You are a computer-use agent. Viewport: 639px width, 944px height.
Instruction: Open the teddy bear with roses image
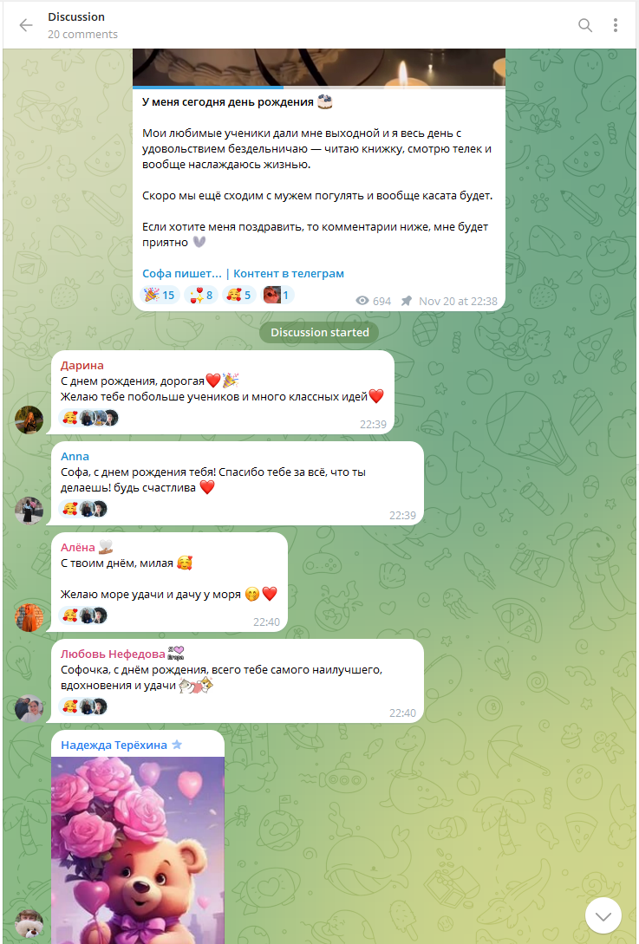tap(138, 850)
